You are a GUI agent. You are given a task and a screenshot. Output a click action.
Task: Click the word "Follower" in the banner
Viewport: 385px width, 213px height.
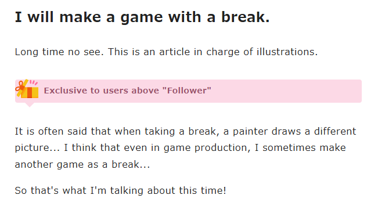point(189,91)
